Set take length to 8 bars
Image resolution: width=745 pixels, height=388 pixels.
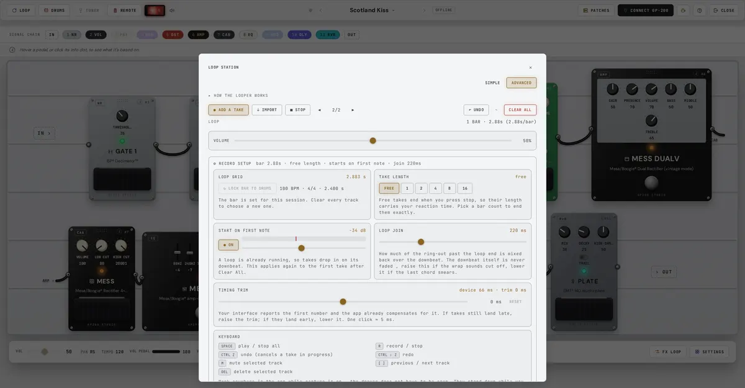click(x=449, y=188)
